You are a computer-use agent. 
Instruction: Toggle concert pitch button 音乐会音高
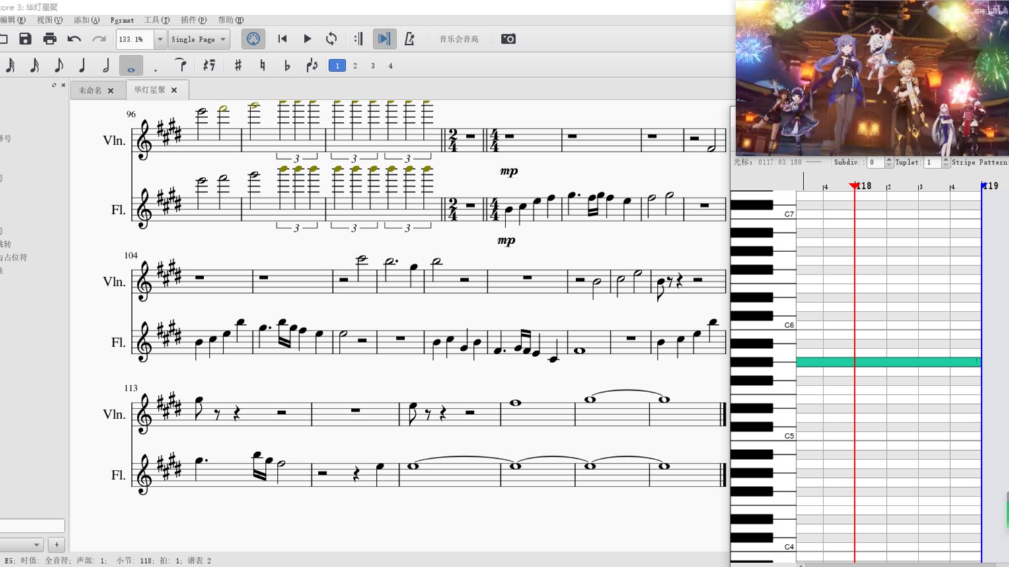pyautogui.click(x=459, y=39)
